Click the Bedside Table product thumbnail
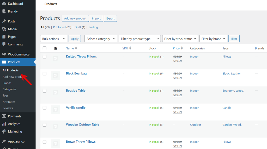This screenshot has width=267, height=149. 56,93
